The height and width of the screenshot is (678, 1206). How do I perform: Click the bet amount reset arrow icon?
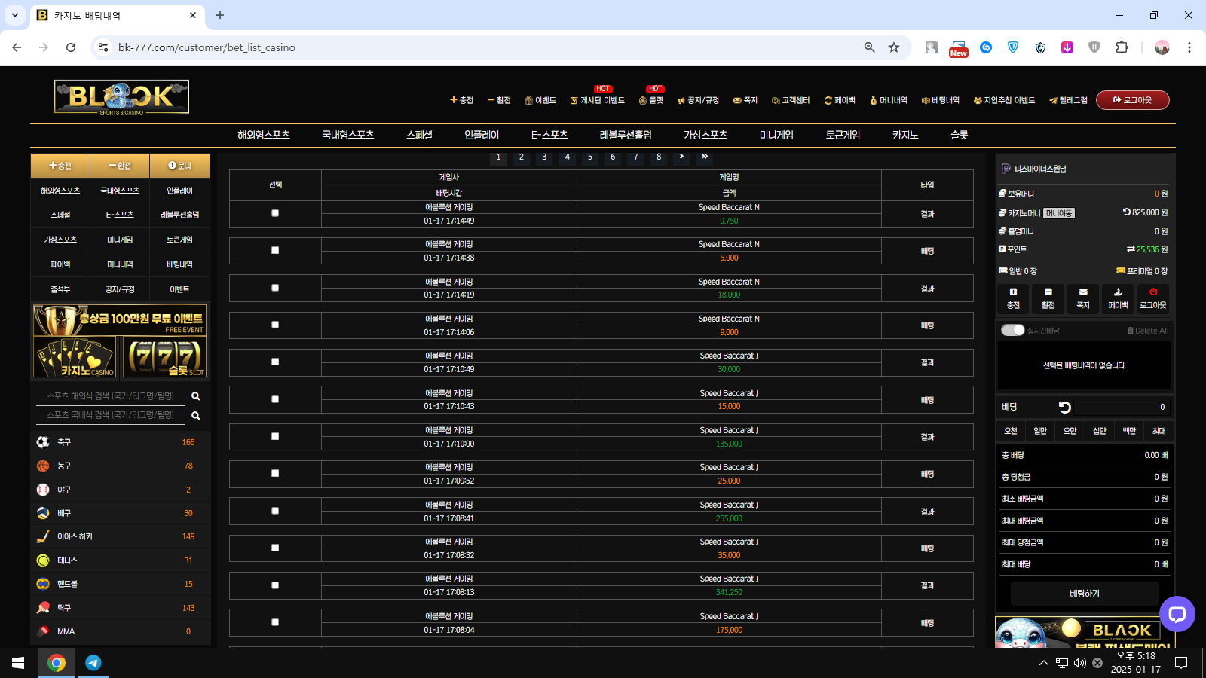[1065, 407]
